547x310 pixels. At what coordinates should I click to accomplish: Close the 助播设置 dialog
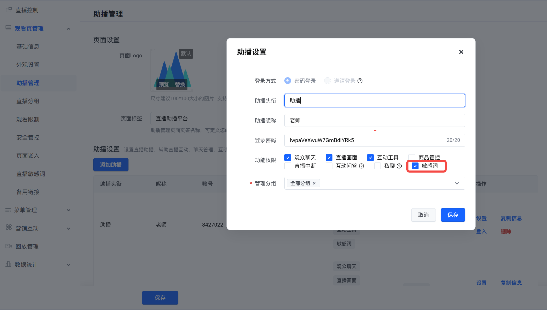point(461,52)
